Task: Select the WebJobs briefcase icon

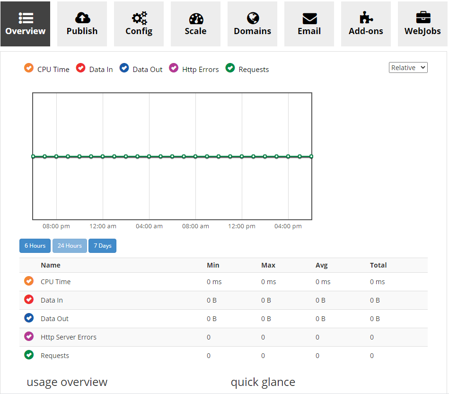Action: click(423, 18)
